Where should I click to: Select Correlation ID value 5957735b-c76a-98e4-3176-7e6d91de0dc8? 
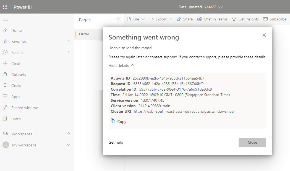(176, 89)
